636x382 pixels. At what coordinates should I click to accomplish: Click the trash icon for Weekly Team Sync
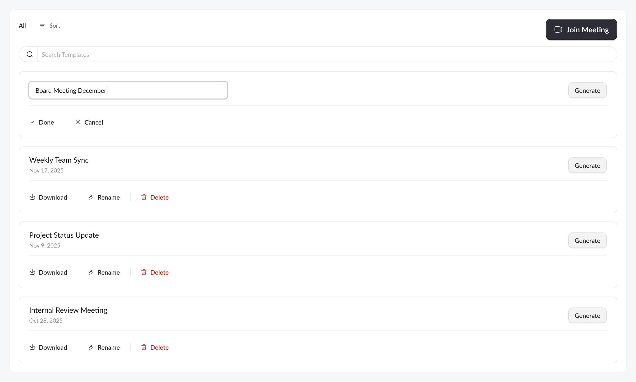pos(144,197)
